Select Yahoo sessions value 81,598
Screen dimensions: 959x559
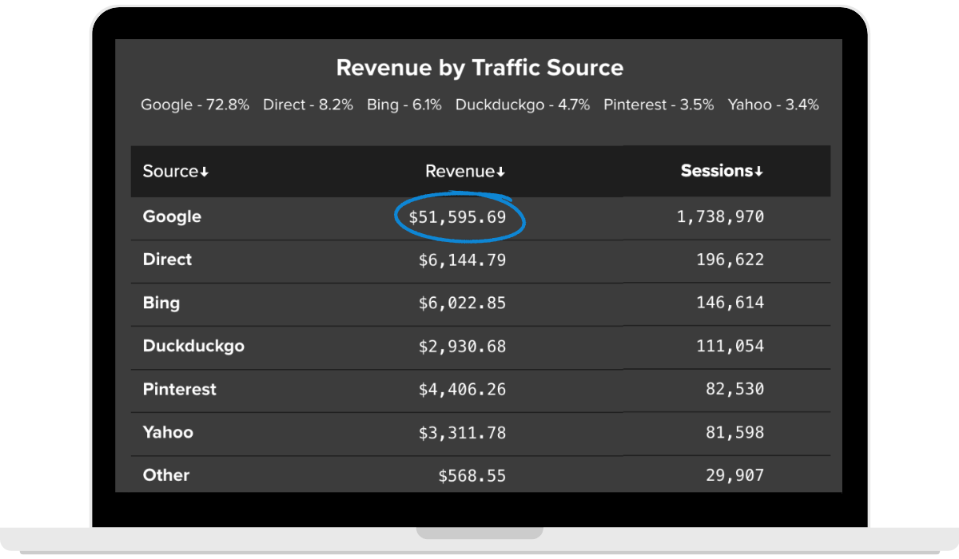point(735,432)
